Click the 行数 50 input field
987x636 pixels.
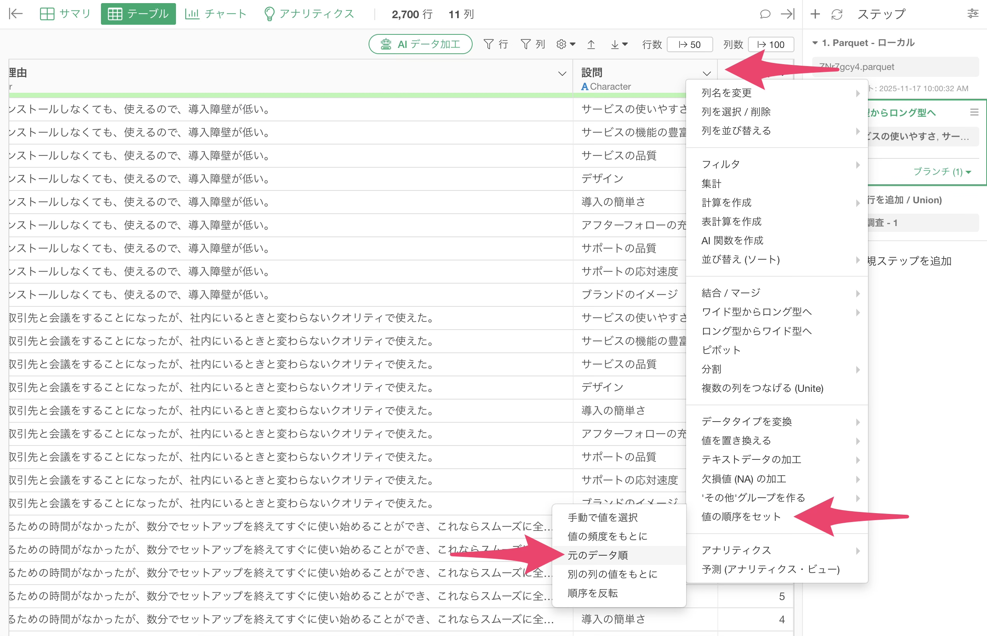click(x=690, y=44)
